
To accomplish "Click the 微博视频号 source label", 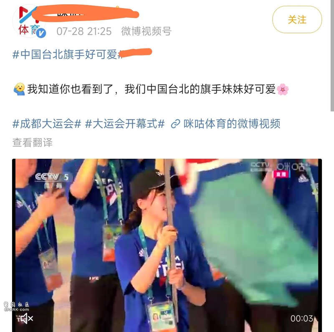I will point(147,31).
